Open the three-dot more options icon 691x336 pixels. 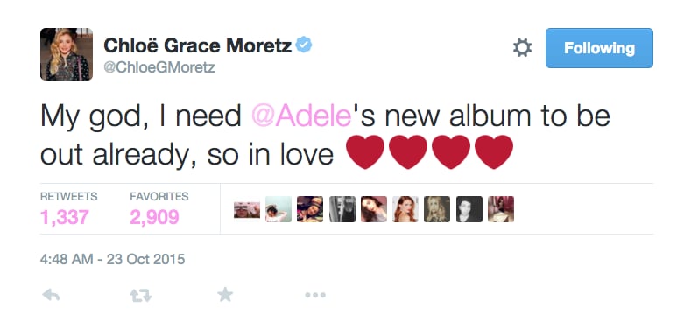315,295
